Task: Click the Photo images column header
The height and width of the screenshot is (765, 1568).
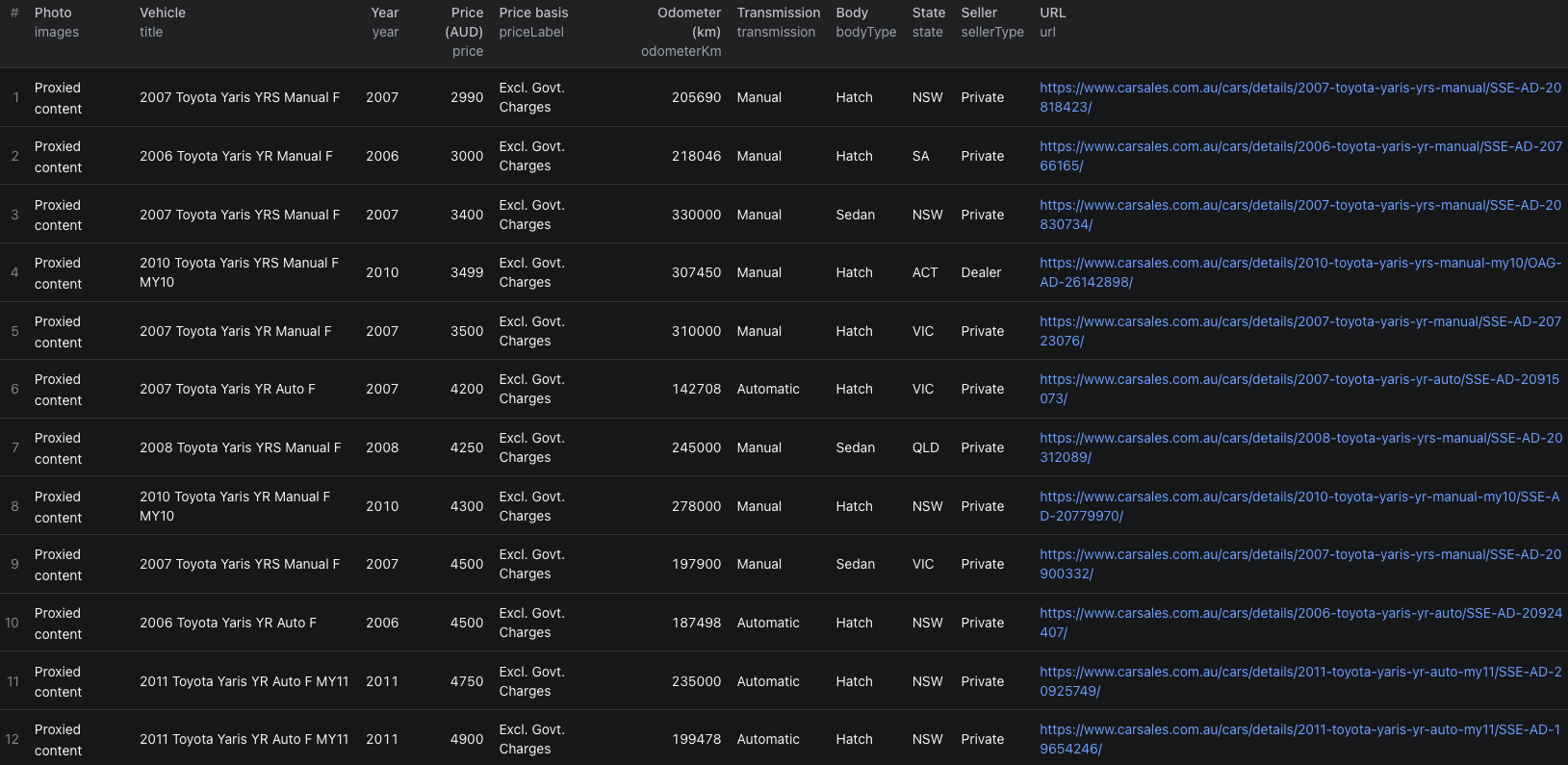Action: click(x=57, y=22)
